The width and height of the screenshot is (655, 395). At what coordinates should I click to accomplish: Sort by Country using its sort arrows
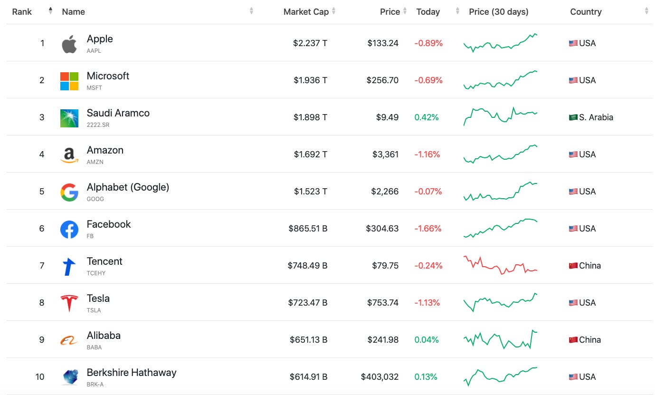click(646, 11)
